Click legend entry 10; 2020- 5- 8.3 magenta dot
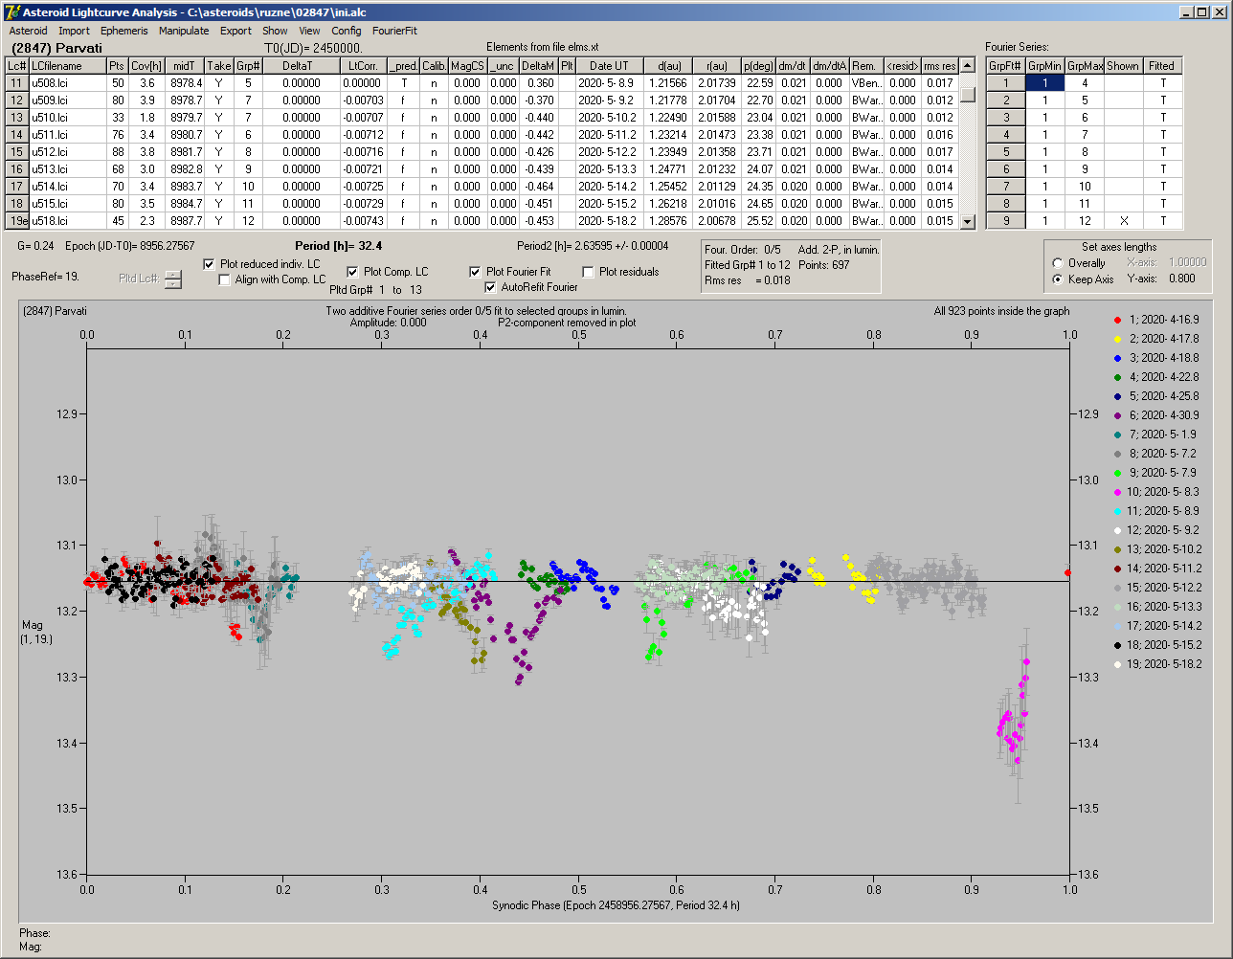Image resolution: width=1233 pixels, height=959 pixels. tap(1119, 492)
